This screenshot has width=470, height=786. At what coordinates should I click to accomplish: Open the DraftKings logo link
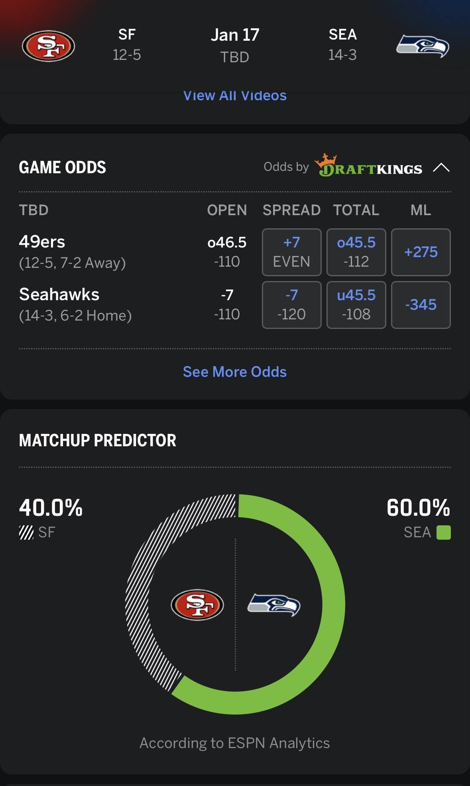point(368,165)
